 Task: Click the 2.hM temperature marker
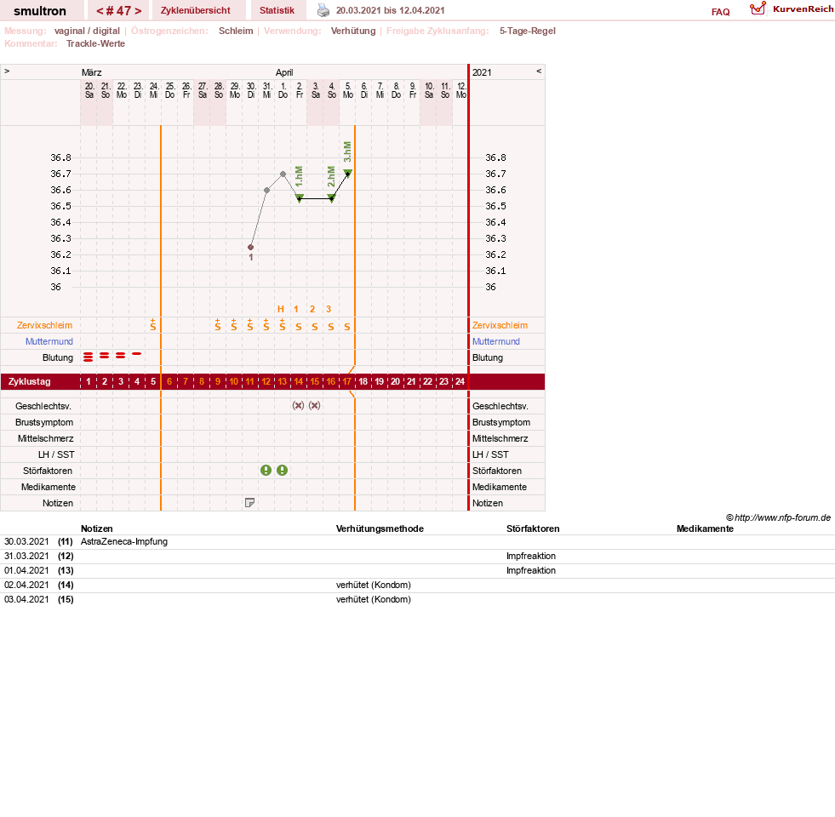[x=331, y=198]
